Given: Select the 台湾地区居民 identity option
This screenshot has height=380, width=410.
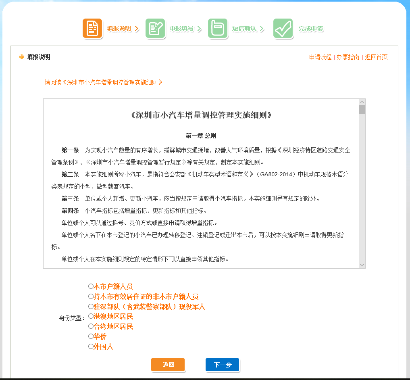Looking at the screenshot, I should (90, 326).
